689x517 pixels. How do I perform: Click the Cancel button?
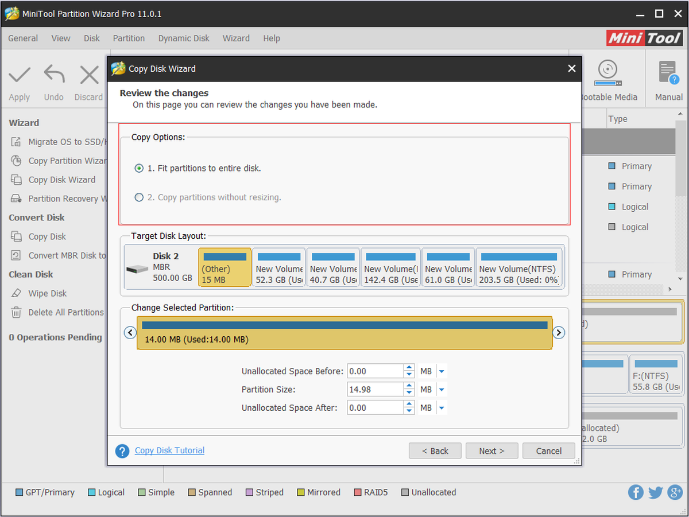point(549,451)
